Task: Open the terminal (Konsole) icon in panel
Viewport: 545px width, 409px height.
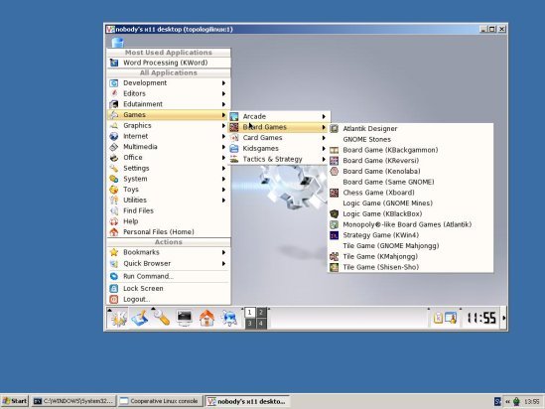Action: pyautogui.click(x=185, y=318)
